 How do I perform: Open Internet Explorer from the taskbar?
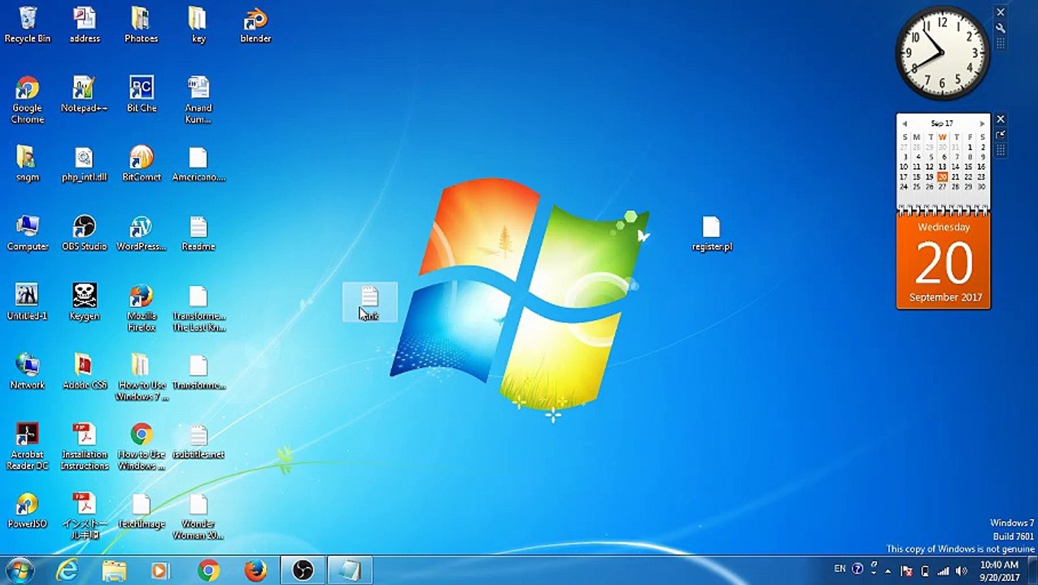coord(67,571)
